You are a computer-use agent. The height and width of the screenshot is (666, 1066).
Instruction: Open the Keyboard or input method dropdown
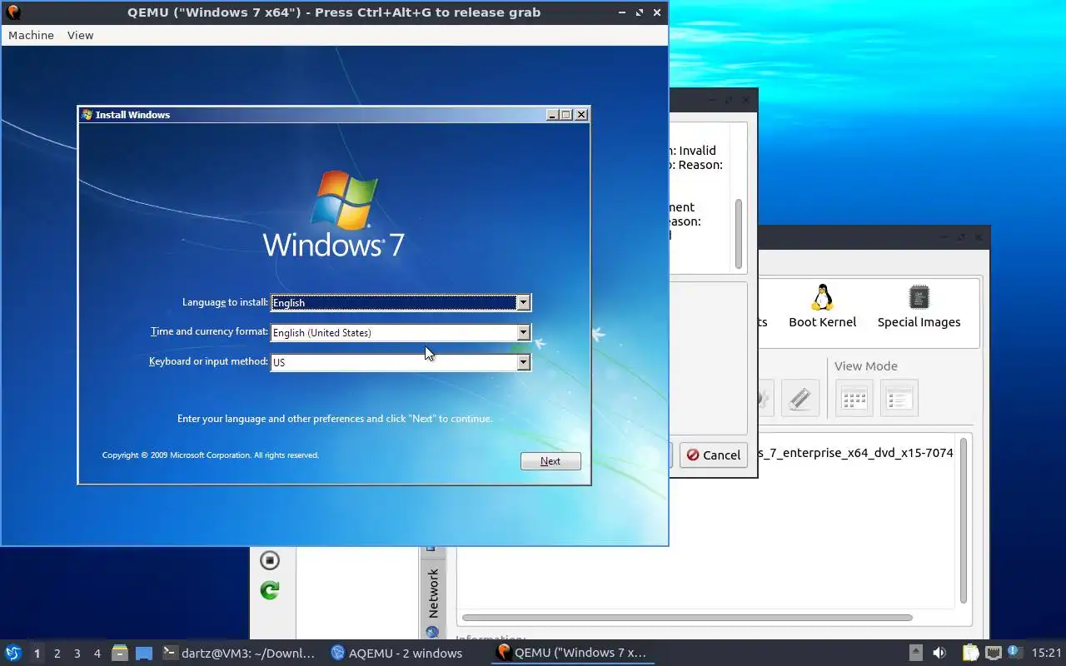point(523,363)
